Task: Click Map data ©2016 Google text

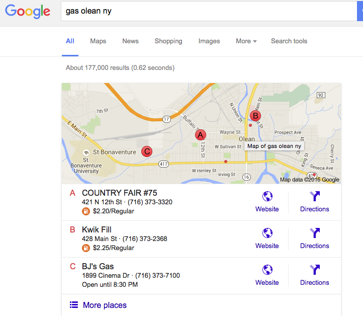Action: click(x=310, y=180)
